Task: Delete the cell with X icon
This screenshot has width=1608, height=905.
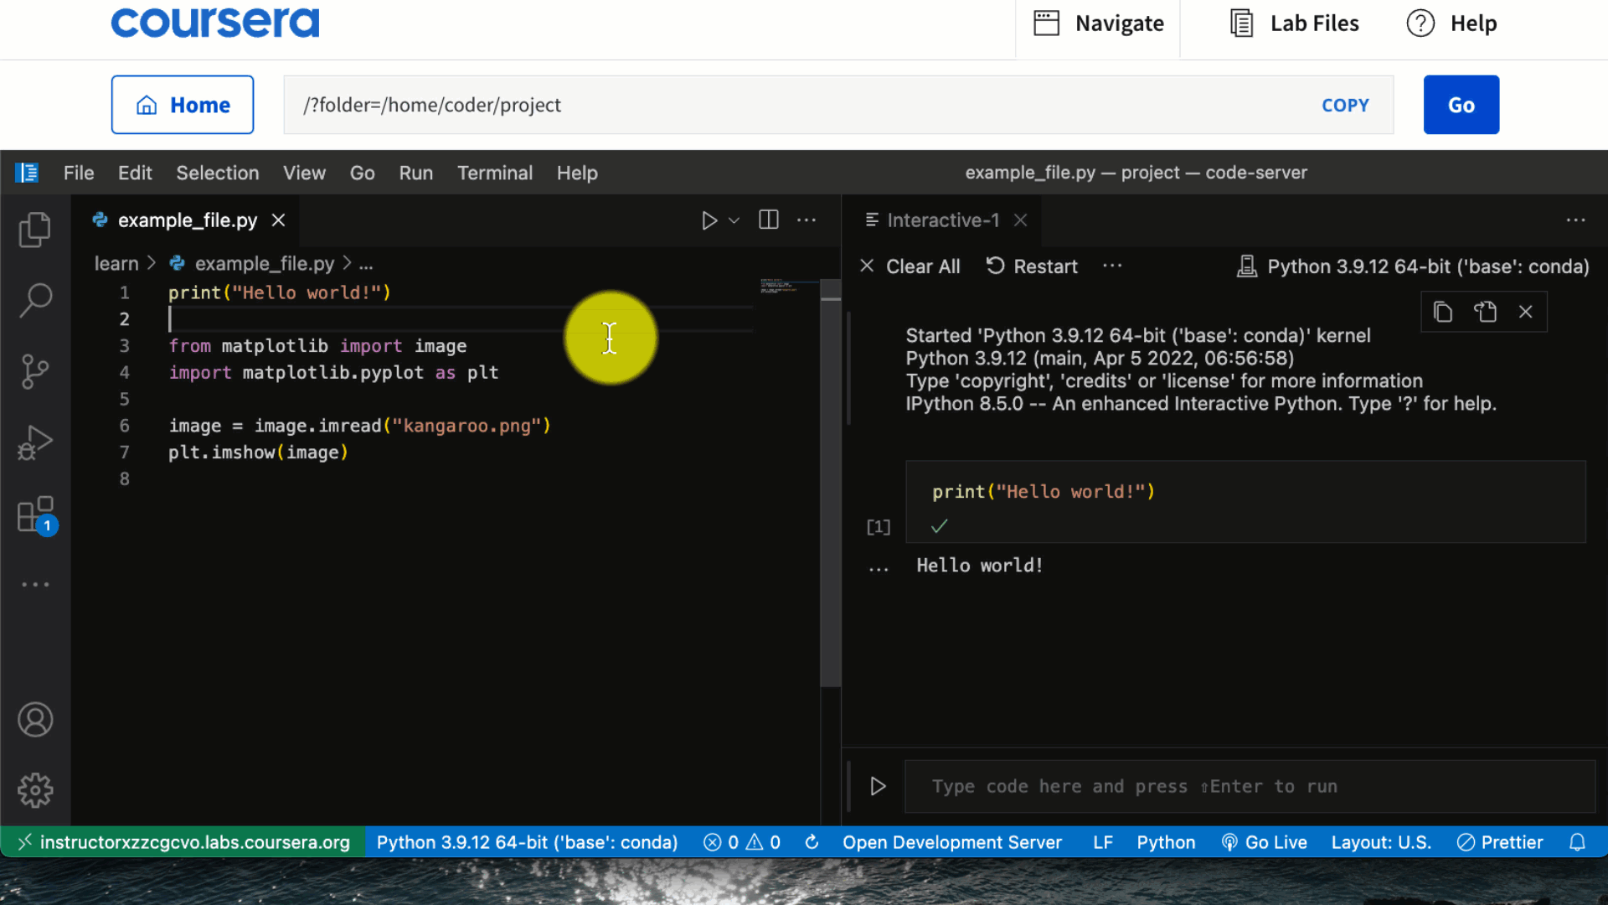Action: (1526, 312)
